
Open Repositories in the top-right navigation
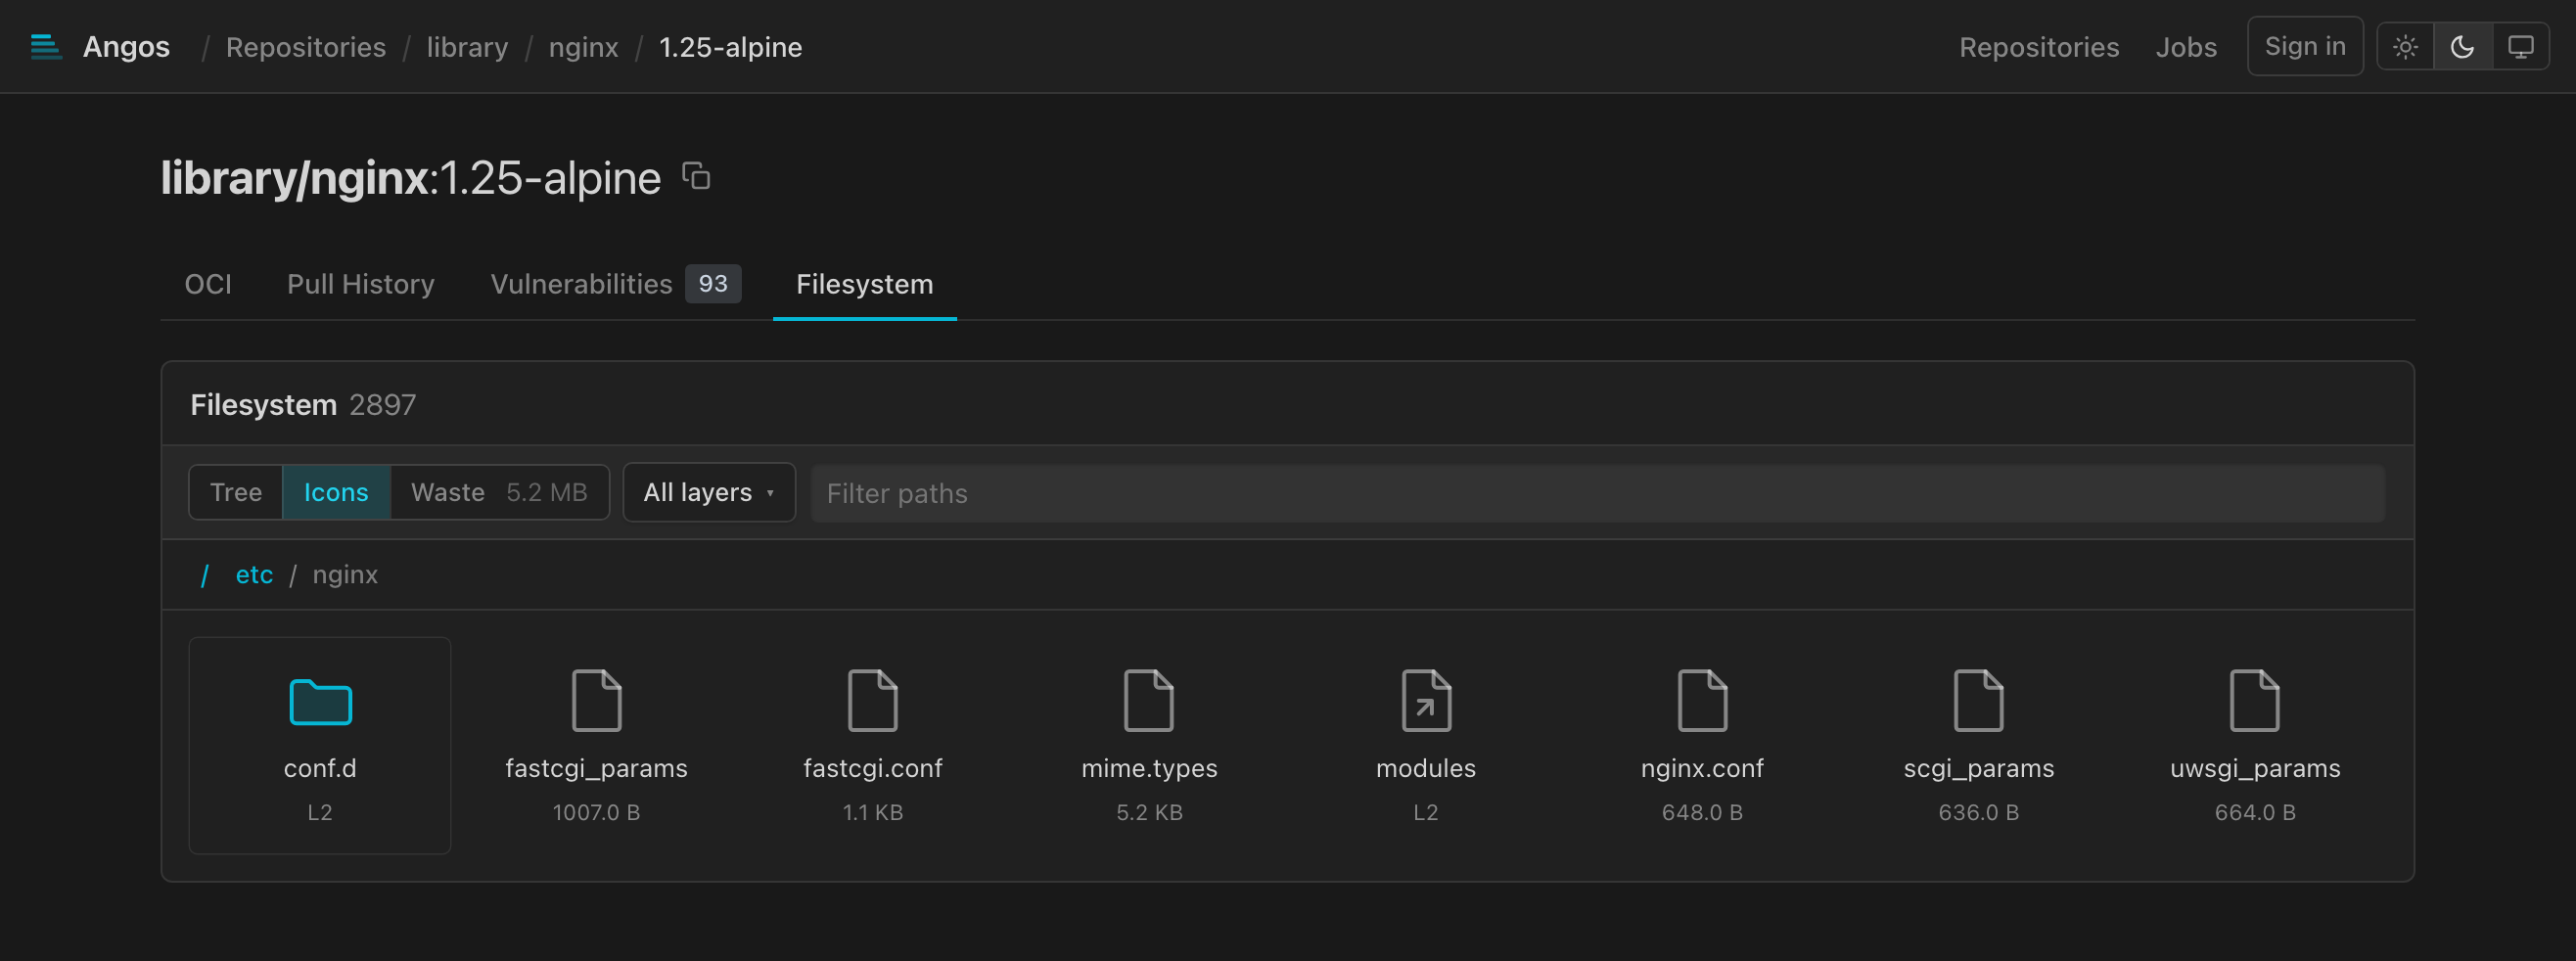click(2039, 47)
